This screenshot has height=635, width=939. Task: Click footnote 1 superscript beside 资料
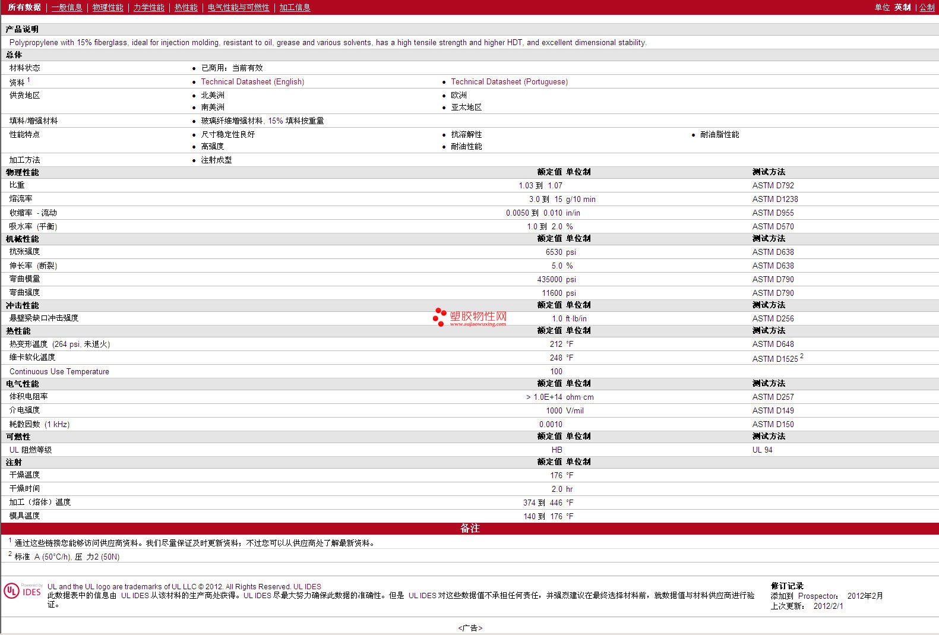pyautogui.click(x=29, y=80)
